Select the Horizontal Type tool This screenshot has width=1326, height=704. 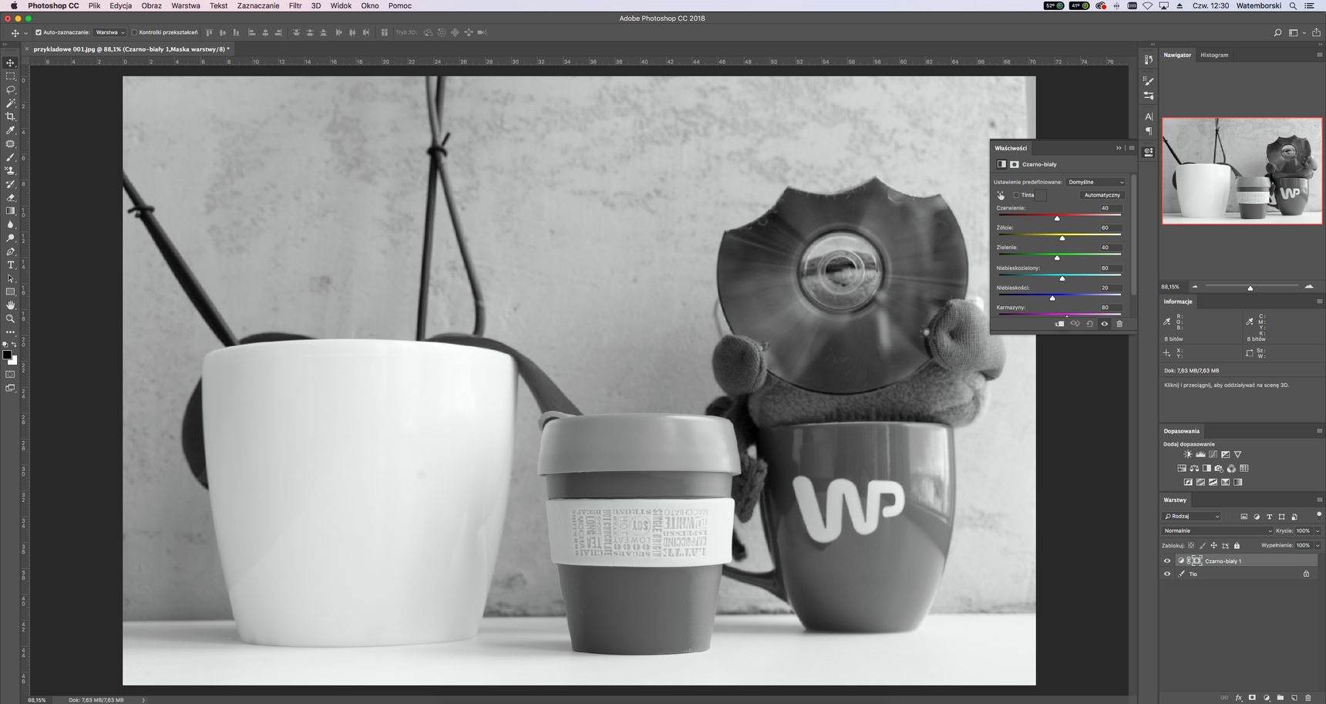pos(10,264)
